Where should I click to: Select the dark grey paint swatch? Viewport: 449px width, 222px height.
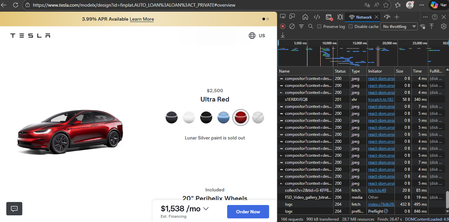point(172,117)
